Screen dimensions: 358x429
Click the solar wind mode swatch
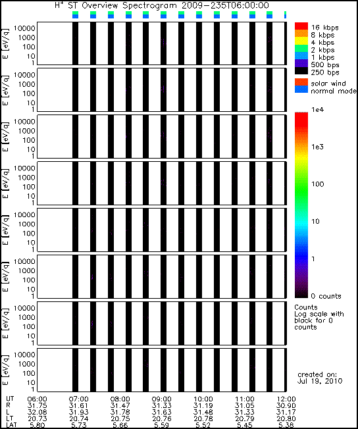point(301,82)
